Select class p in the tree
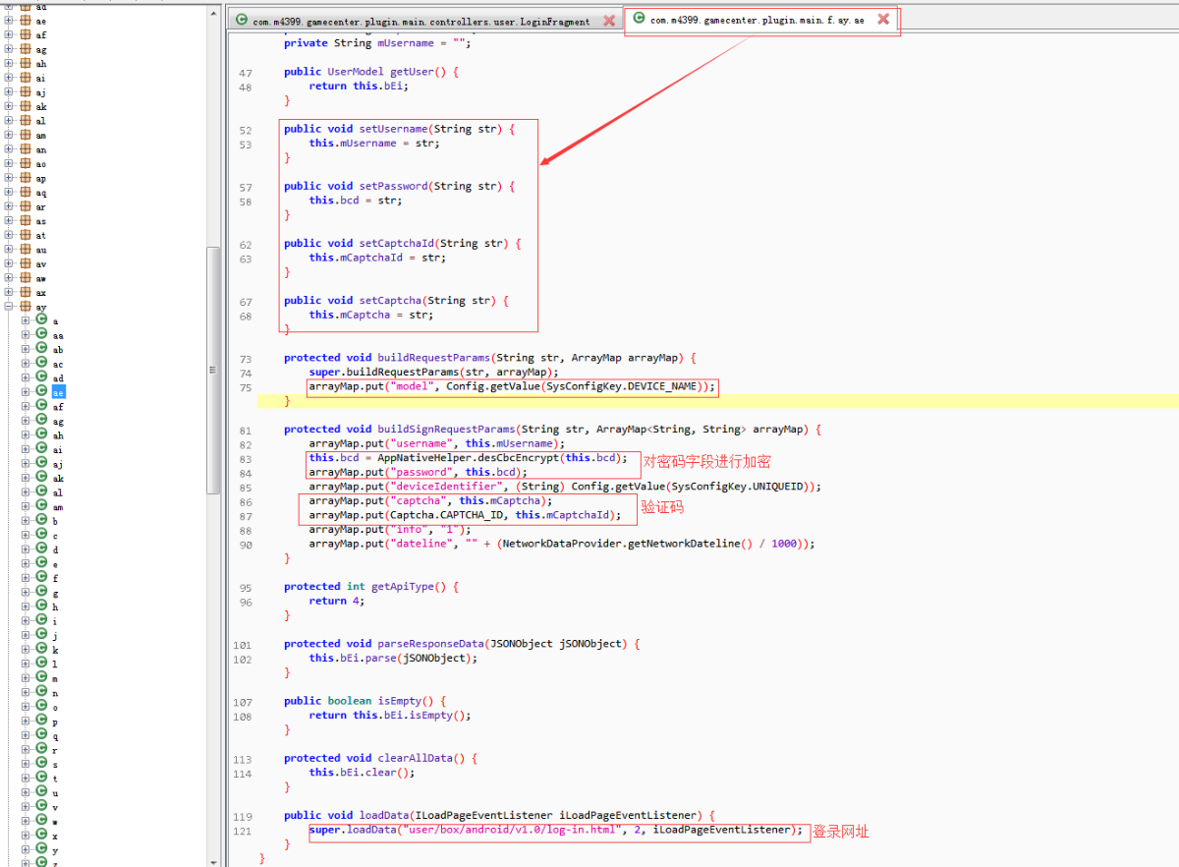The height and width of the screenshot is (867, 1179). click(55, 722)
